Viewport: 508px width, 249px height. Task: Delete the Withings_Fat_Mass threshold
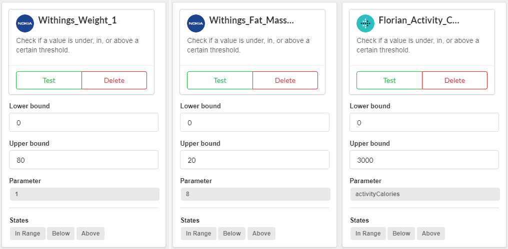tap(285, 80)
